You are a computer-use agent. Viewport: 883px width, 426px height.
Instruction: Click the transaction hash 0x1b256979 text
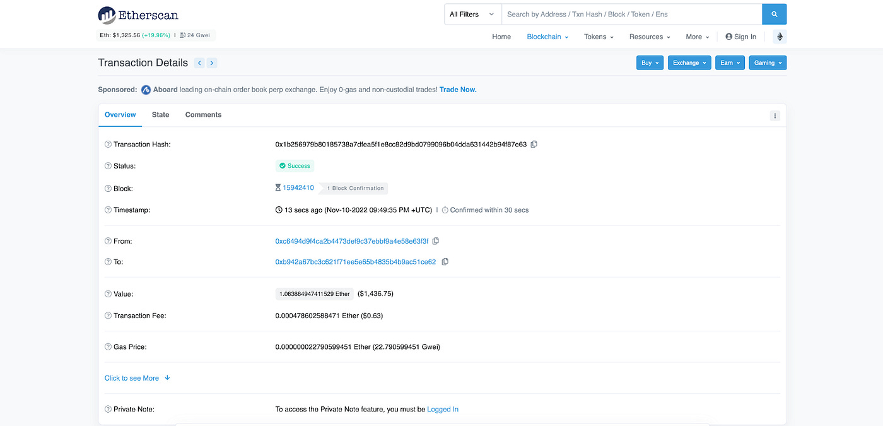coord(401,145)
